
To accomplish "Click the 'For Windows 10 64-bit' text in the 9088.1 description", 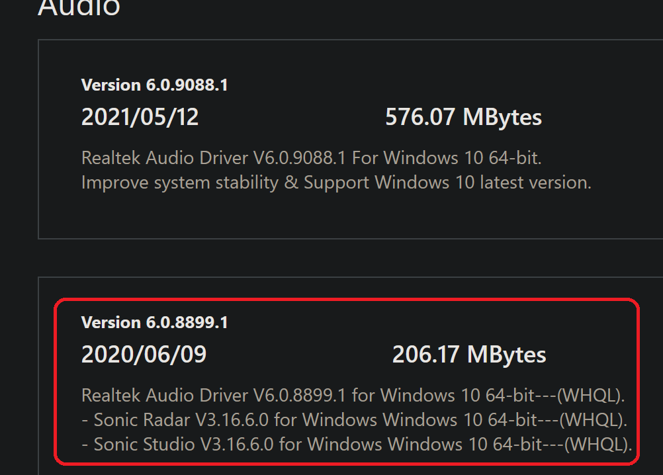I will [x=447, y=158].
